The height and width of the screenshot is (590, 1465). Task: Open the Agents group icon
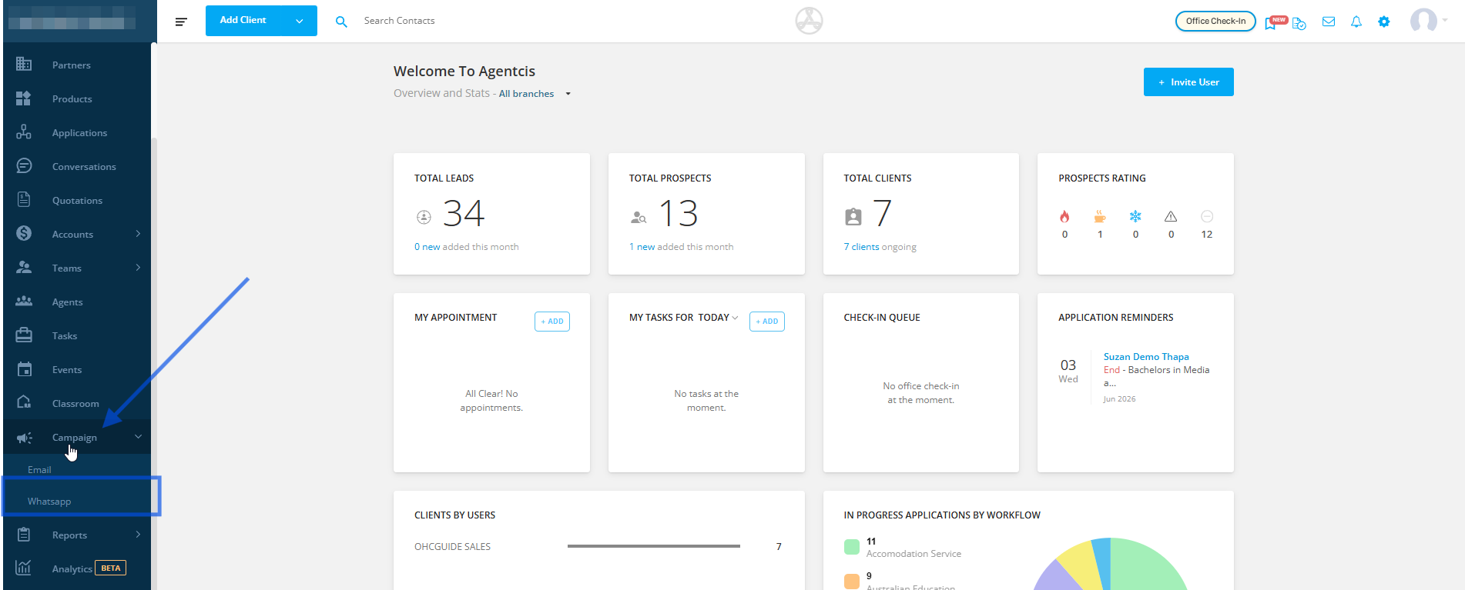[24, 302]
